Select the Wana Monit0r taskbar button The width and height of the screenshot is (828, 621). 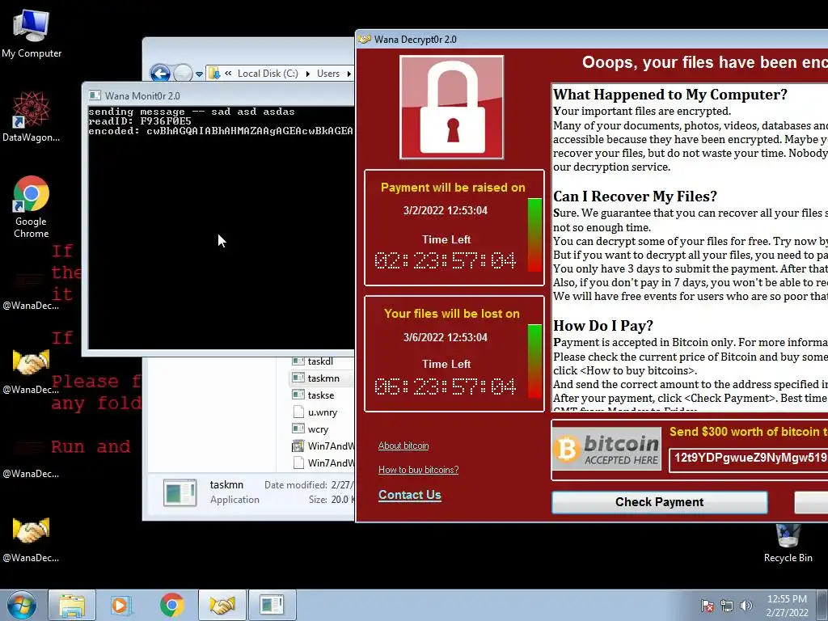tap(272, 605)
